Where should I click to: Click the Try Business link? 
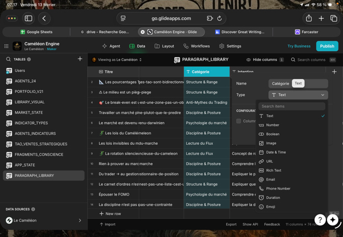299,46
